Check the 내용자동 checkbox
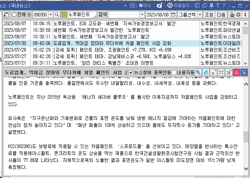Screen dimensions: 250x178 [174, 73]
